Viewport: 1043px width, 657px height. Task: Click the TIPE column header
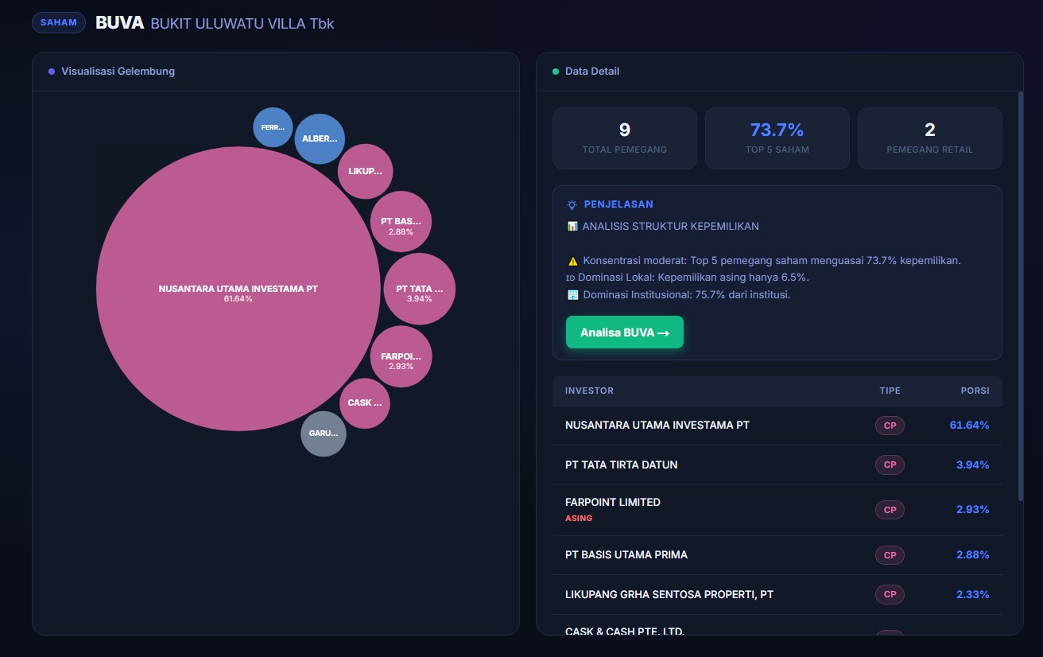(x=890, y=391)
